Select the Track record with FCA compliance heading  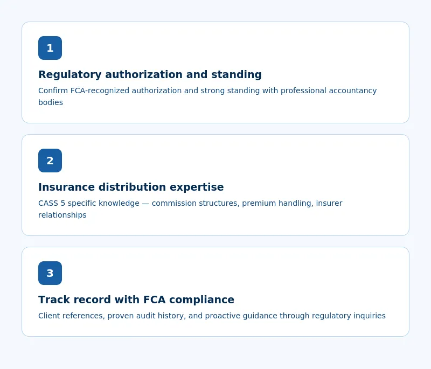pyautogui.click(x=136, y=300)
